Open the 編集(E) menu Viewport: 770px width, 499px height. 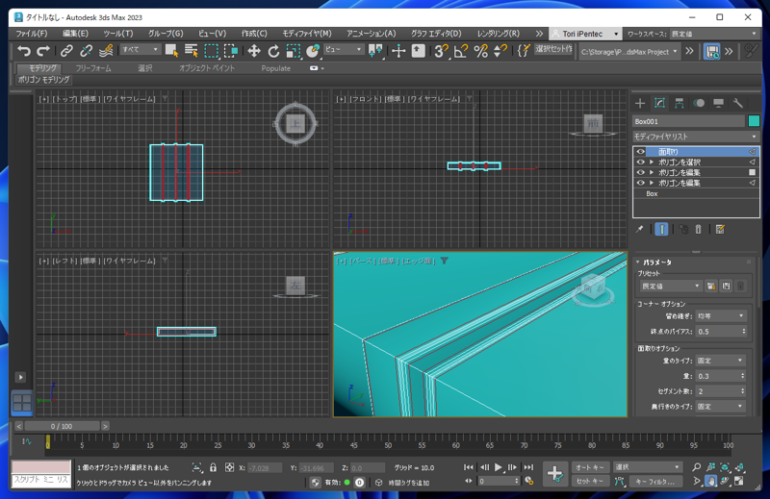point(75,34)
